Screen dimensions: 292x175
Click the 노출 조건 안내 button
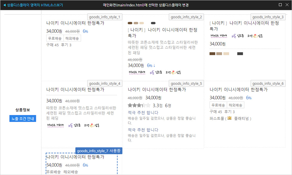pyautogui.click(x=23, y=119)
